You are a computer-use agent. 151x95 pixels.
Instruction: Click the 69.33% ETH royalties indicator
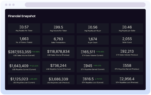[97, 66]
